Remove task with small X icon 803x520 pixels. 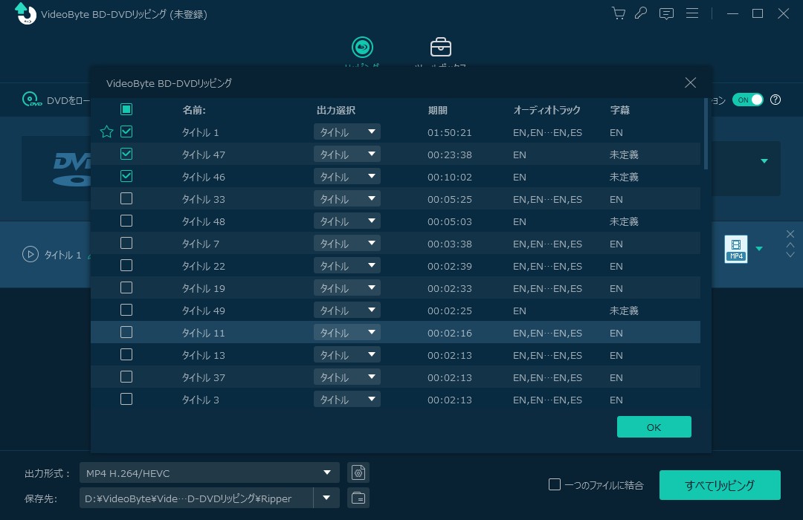790,234
